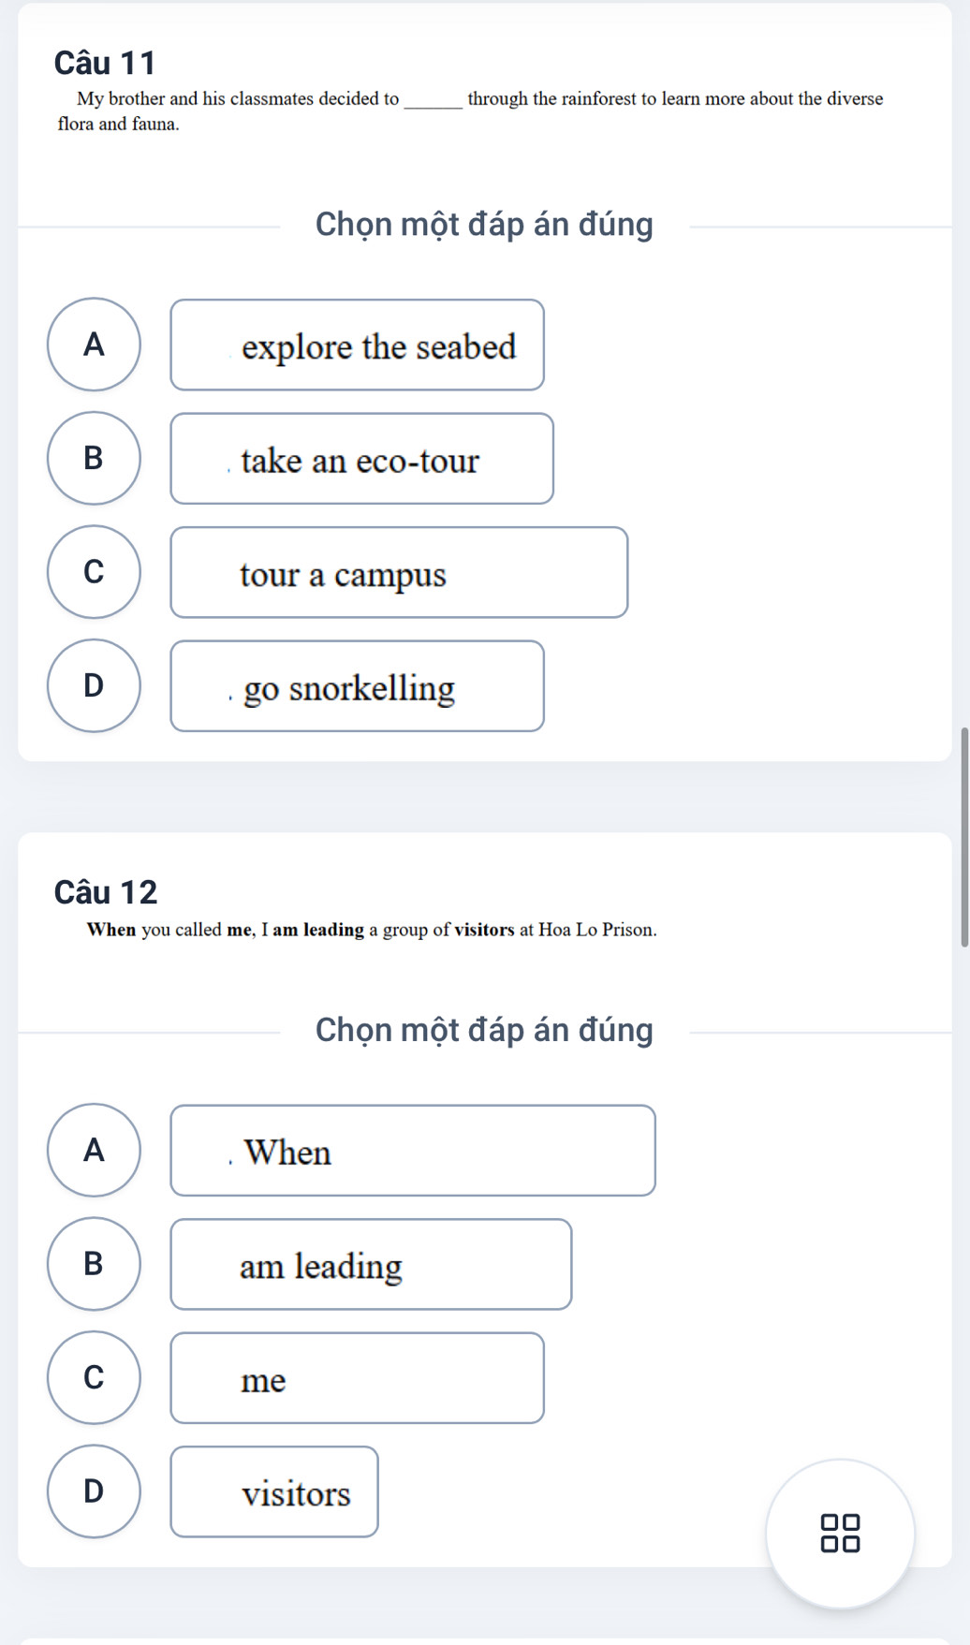This screenshot has width=970, height=1645.
Task: Pick the "tour a campus" answer box
Action: tap(399, 573)
